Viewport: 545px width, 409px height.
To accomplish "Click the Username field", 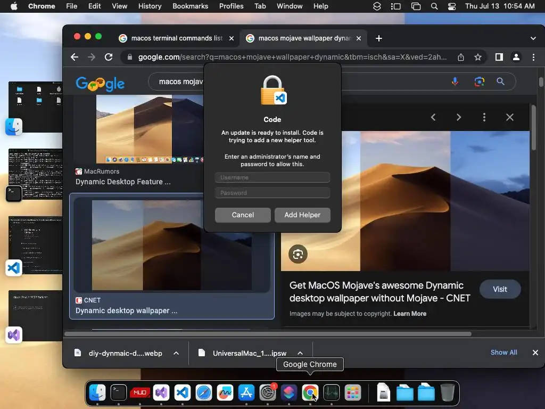I will (272, 177).
